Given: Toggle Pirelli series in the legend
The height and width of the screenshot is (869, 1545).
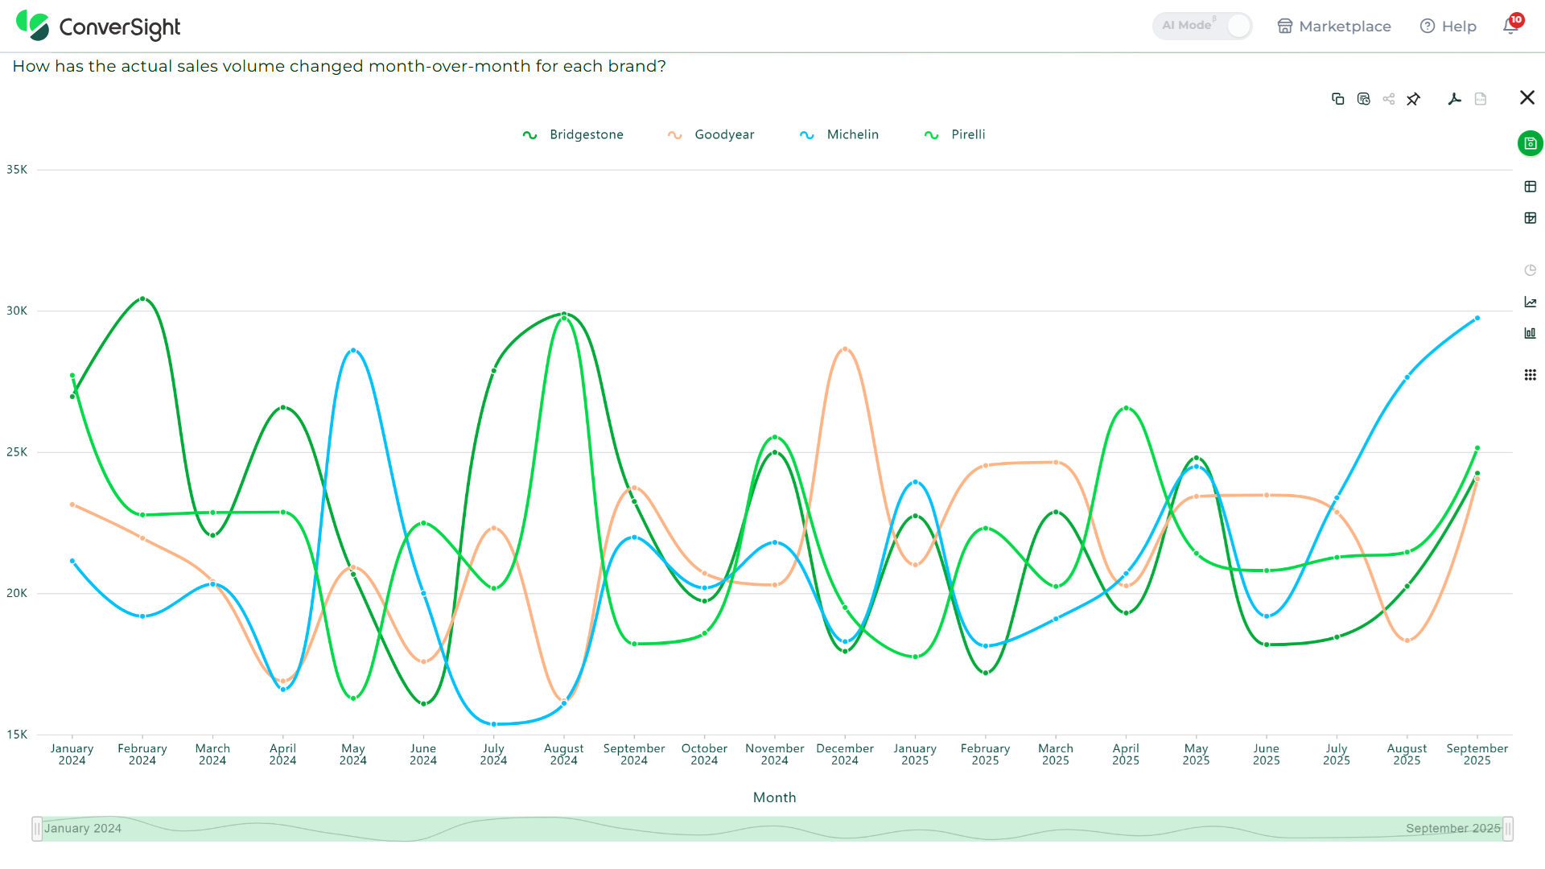Looking at the screenshot, I should coord(955,135).
